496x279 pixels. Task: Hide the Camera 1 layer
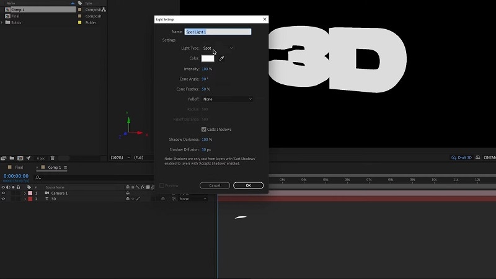[x=3, y=193]
